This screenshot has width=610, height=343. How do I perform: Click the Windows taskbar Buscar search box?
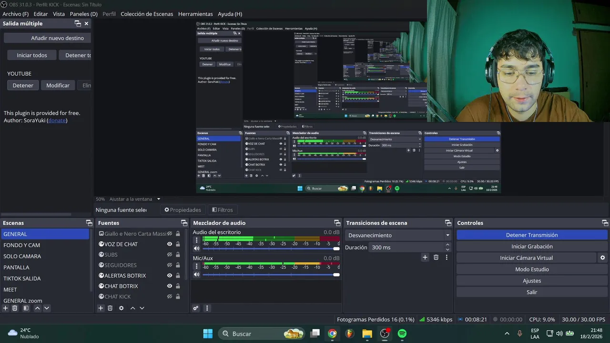tap(262, 333)
